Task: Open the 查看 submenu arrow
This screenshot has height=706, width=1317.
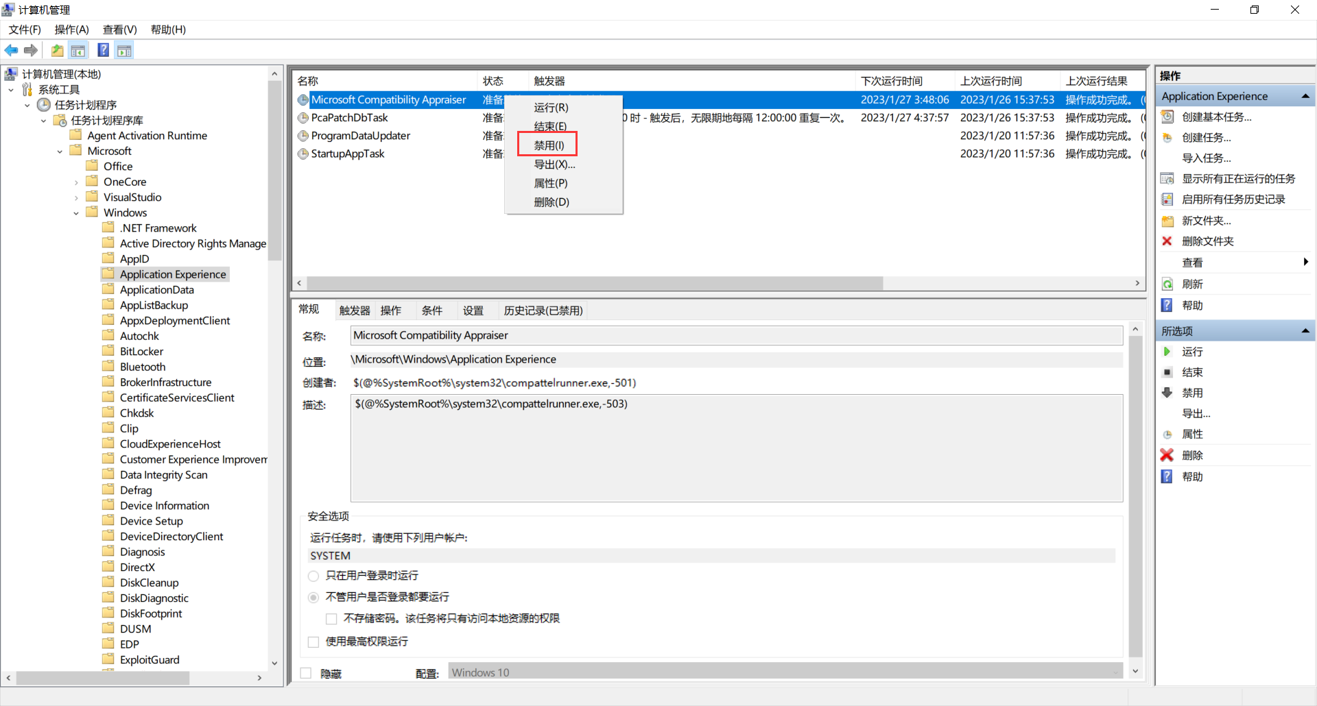Action: (1305, 262)
